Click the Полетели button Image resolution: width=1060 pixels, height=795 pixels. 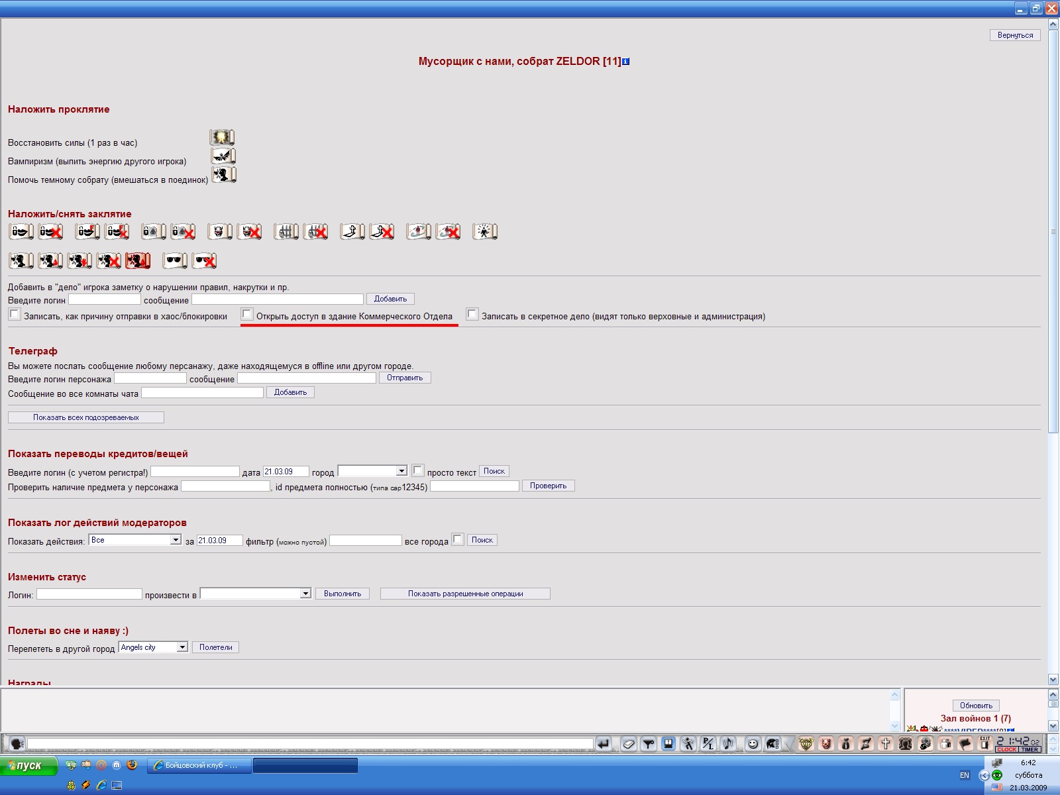click(216, 647)
